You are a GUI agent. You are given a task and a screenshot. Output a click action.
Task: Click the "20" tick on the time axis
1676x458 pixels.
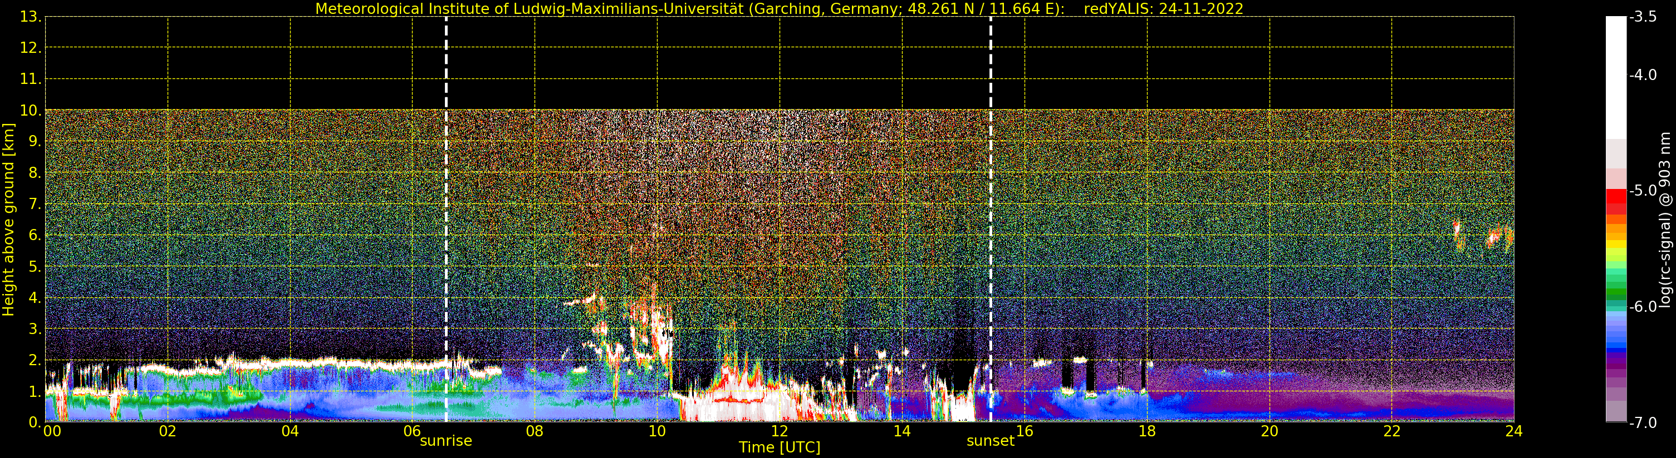click(x=1270, y=431)
